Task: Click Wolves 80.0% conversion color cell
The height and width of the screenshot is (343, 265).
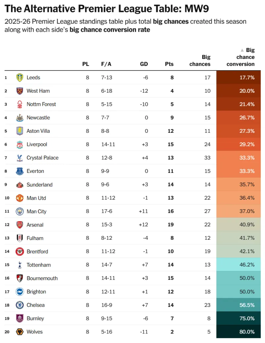Action: coord(238,332)
